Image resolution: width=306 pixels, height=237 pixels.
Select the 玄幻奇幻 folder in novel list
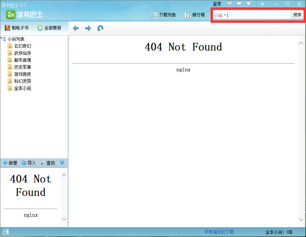tap(22, 46)
